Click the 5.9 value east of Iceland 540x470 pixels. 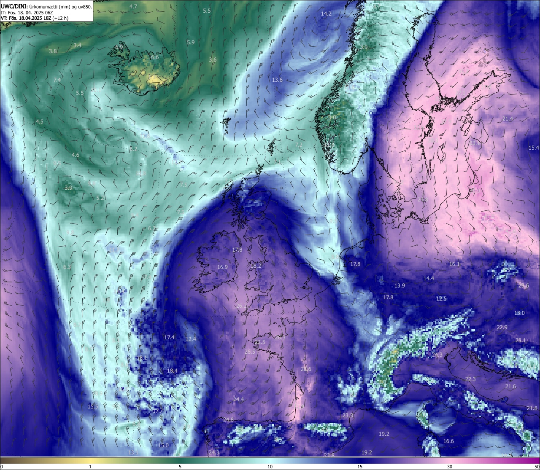click(x=191, y=42)
